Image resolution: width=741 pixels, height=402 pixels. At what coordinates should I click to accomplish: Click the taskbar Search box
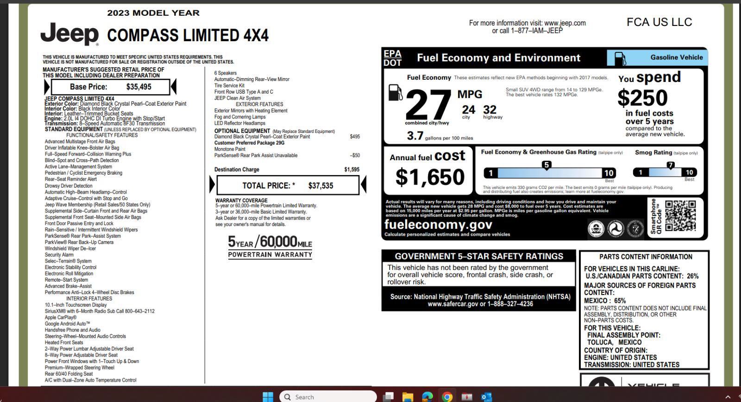click(328, 397)
